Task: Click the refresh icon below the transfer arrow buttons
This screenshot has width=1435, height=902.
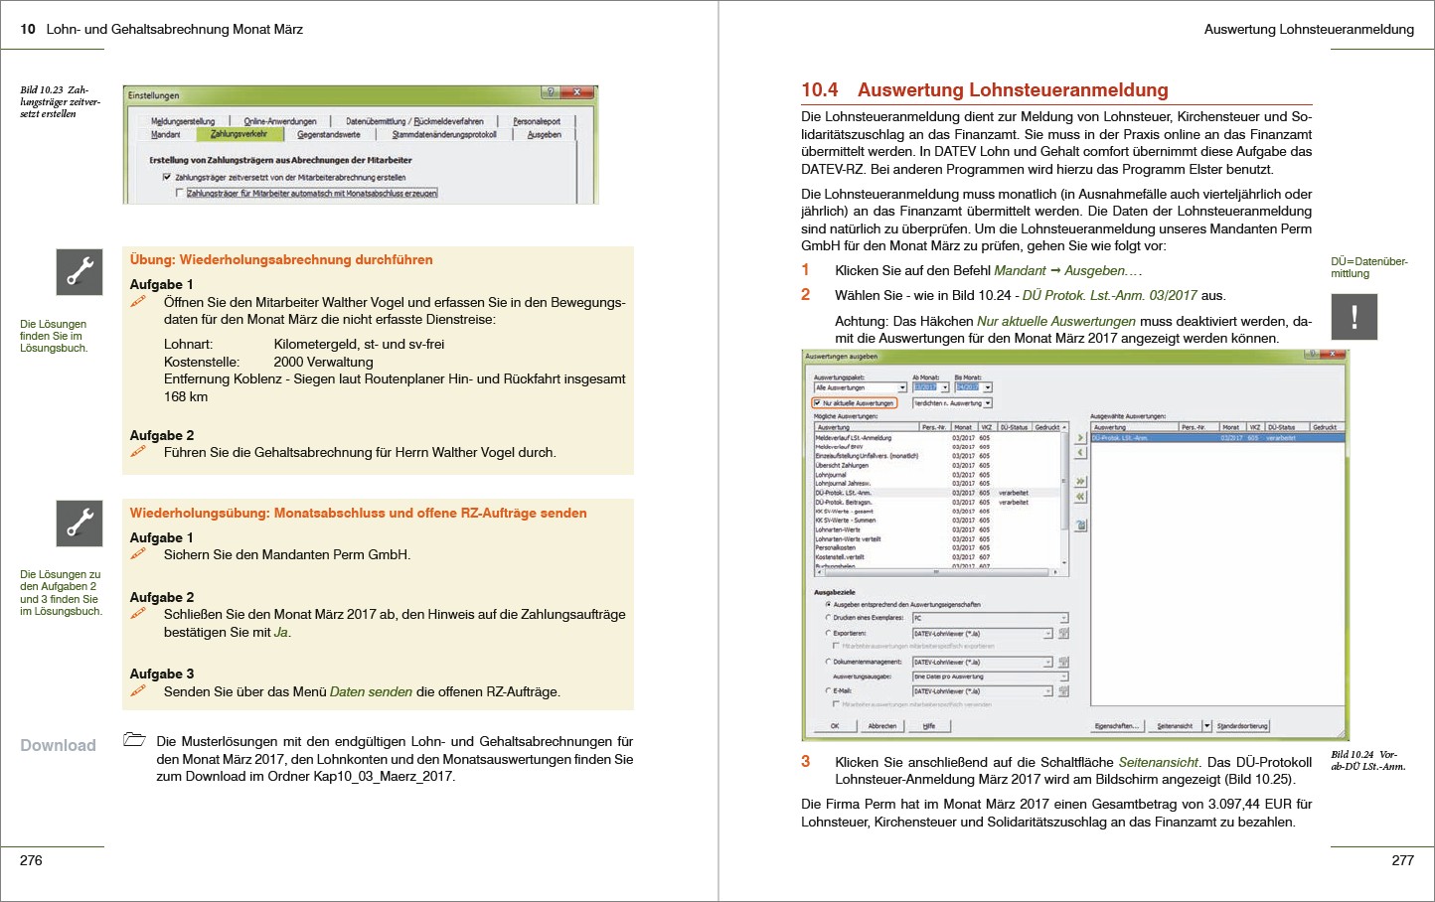Action: pos(1080,526)
